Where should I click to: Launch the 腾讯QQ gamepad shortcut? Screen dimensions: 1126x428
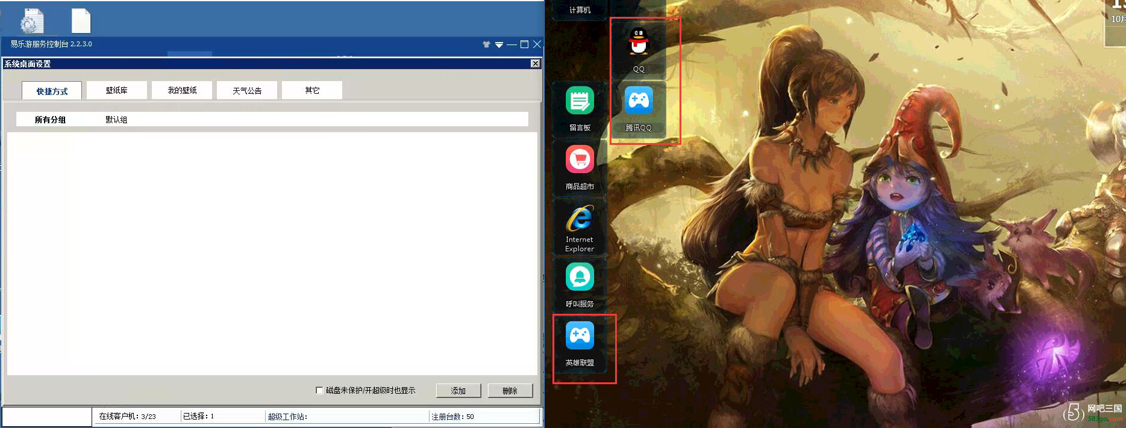tap(639, 101)
